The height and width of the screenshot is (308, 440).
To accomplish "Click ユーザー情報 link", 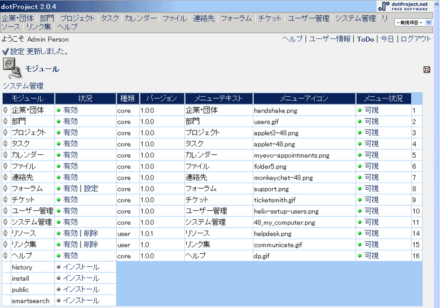I will click(330, 39).
